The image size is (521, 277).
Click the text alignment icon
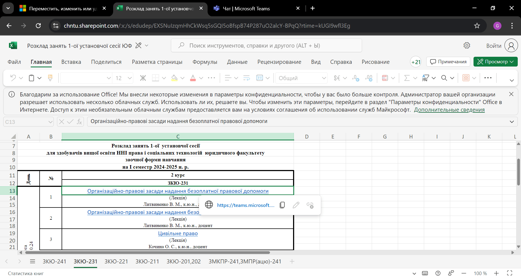[x=228, y=78]
